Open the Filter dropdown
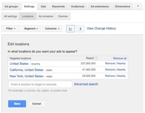 [11, 29]
